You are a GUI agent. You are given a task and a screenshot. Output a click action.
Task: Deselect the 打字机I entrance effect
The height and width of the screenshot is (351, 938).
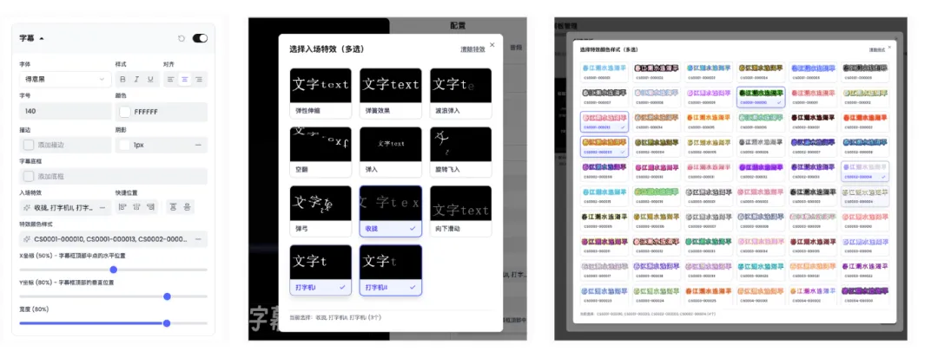[x=320, y=270]
